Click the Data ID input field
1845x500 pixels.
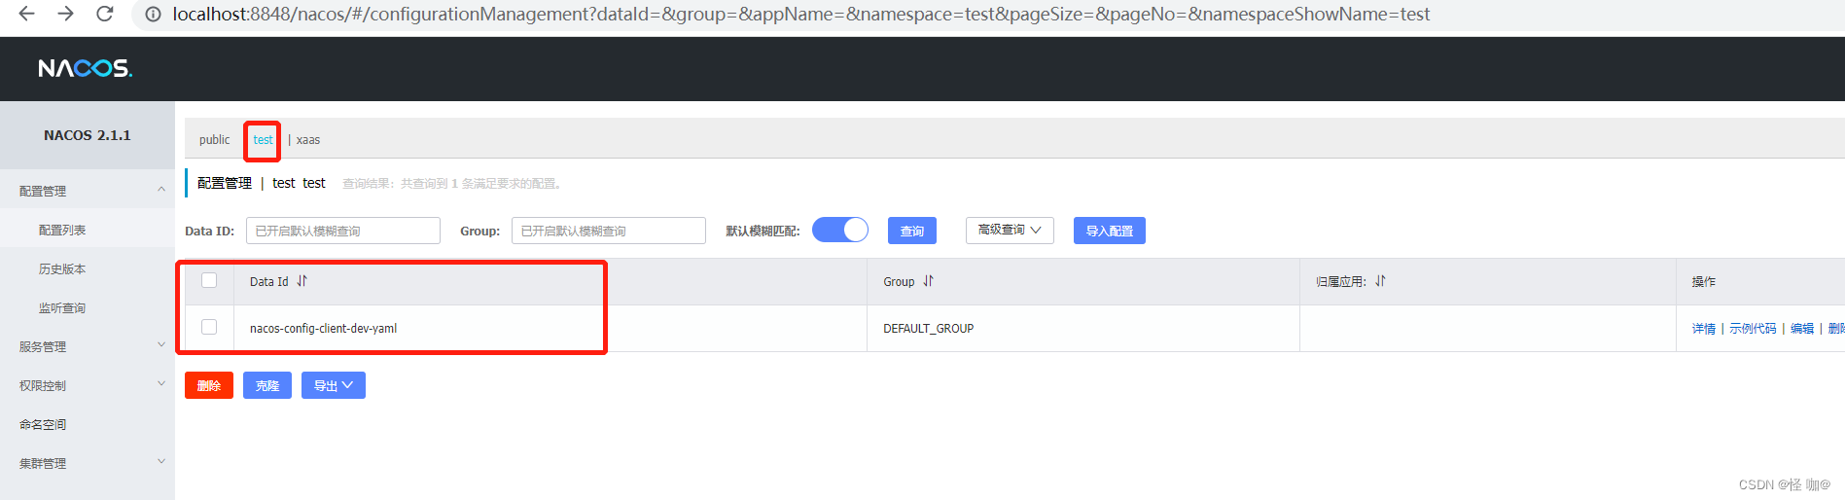(342, 231)
